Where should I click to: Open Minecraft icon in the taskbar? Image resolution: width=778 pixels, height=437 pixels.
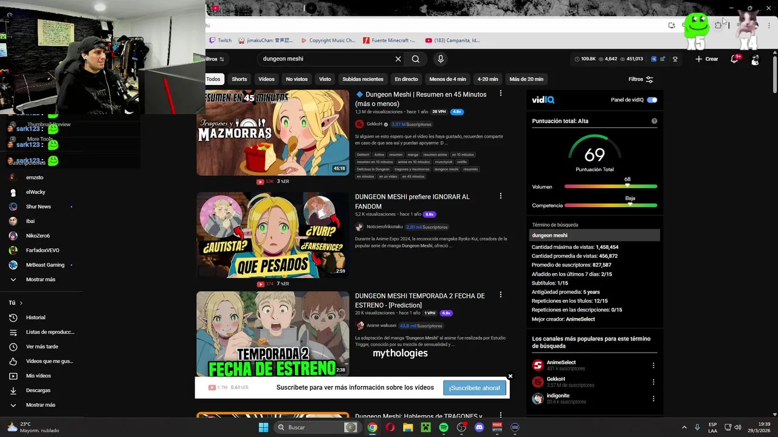426,427
